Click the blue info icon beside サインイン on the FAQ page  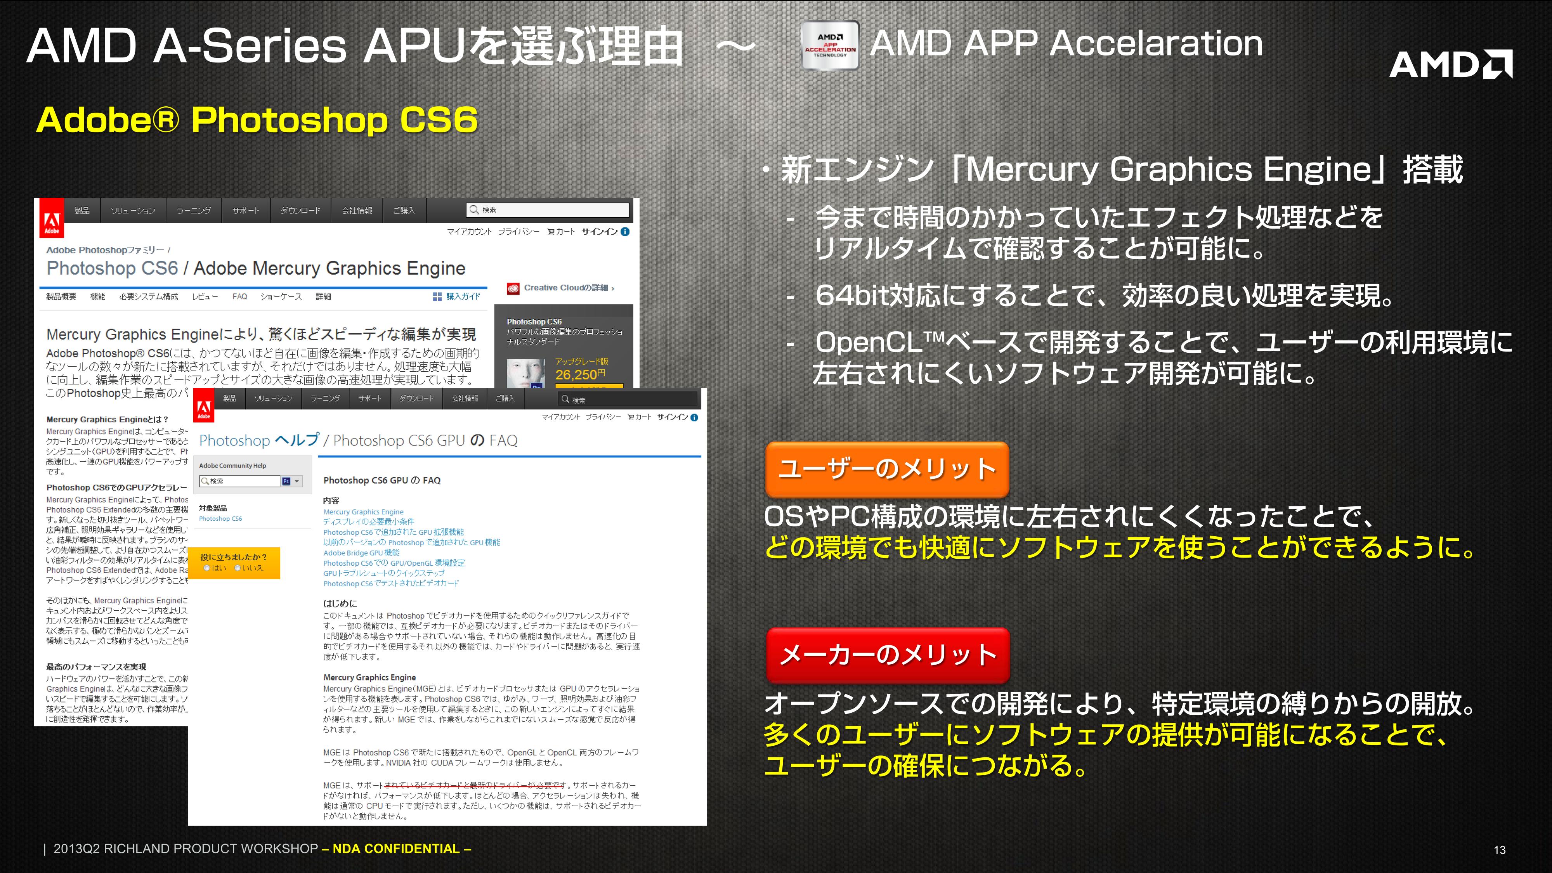point(694,417)
